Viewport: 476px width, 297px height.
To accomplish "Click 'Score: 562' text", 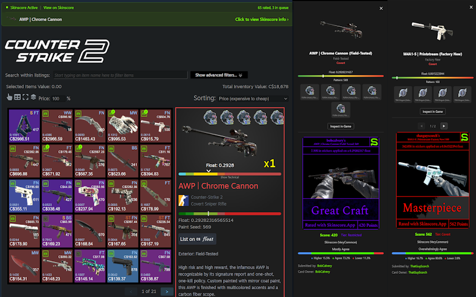I will click(423, 234).
